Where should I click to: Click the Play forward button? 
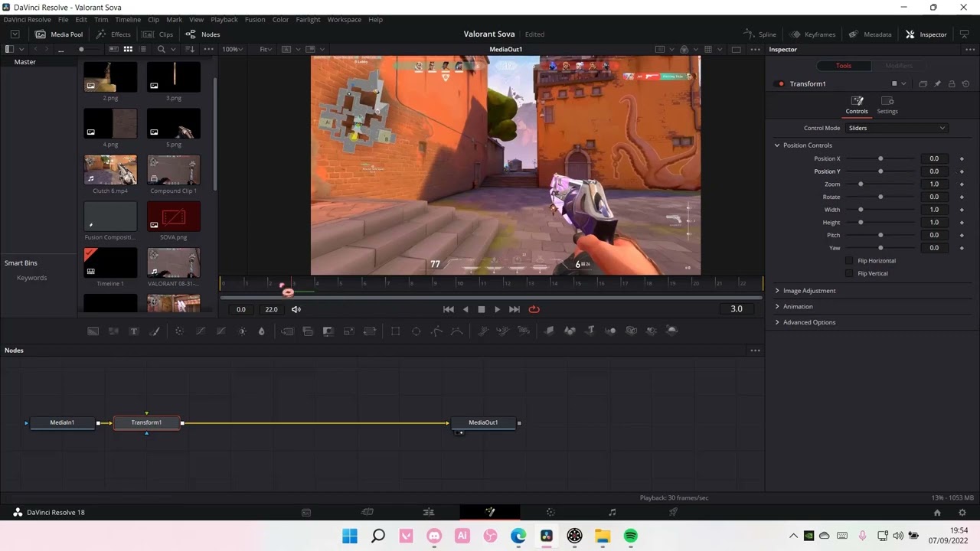click(498, 309)
